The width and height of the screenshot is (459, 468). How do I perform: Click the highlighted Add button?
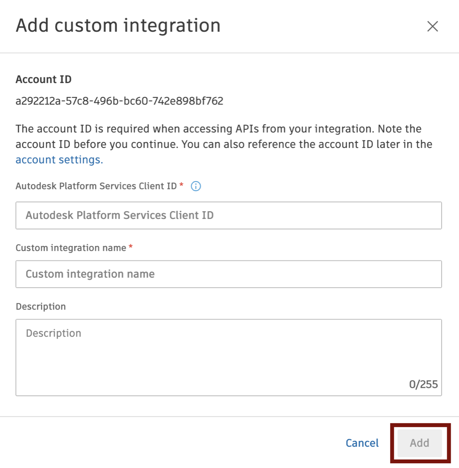point(419,443)
